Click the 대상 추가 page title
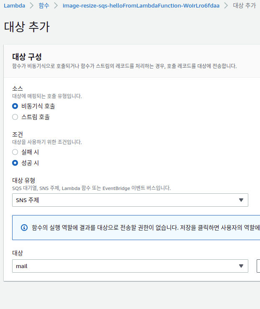 27,27
